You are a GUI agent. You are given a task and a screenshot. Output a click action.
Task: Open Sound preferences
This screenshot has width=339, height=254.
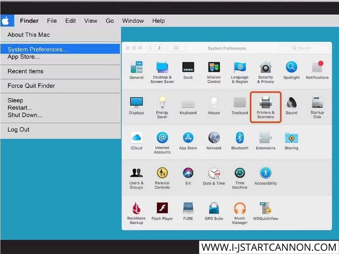(291, 106)
